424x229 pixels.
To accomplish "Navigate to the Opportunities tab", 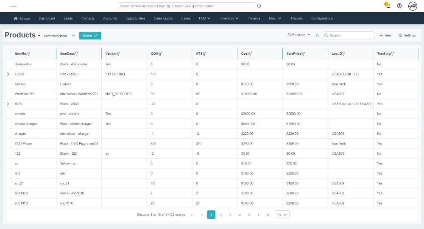I will click(x=135, y=18).
